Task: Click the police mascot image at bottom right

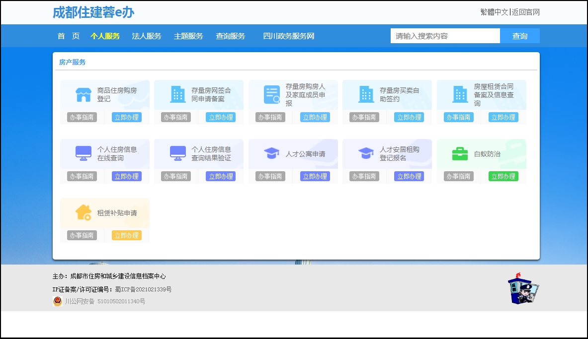Action: [x=522, y=290]
